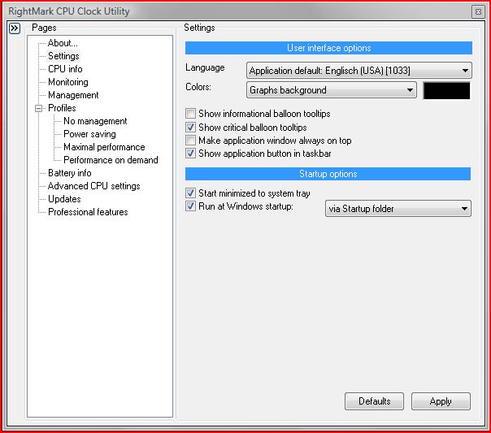The image size is (491, 433).
Task: Open the Professional features page
Action: 88,212
